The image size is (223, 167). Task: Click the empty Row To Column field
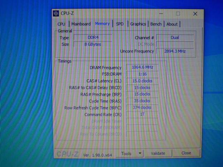(142, 134)
